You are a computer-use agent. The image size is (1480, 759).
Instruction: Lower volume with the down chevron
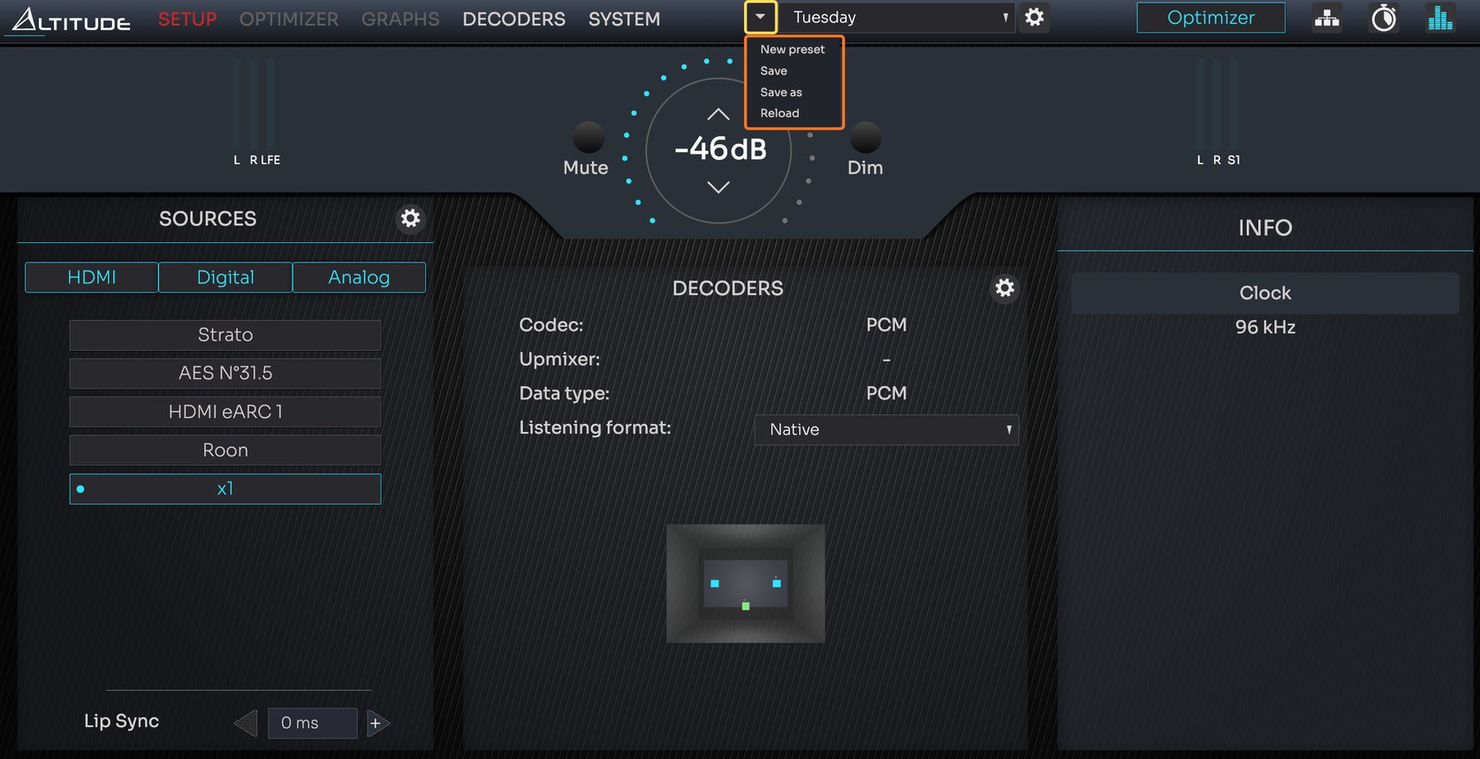[x=718, y=186]
